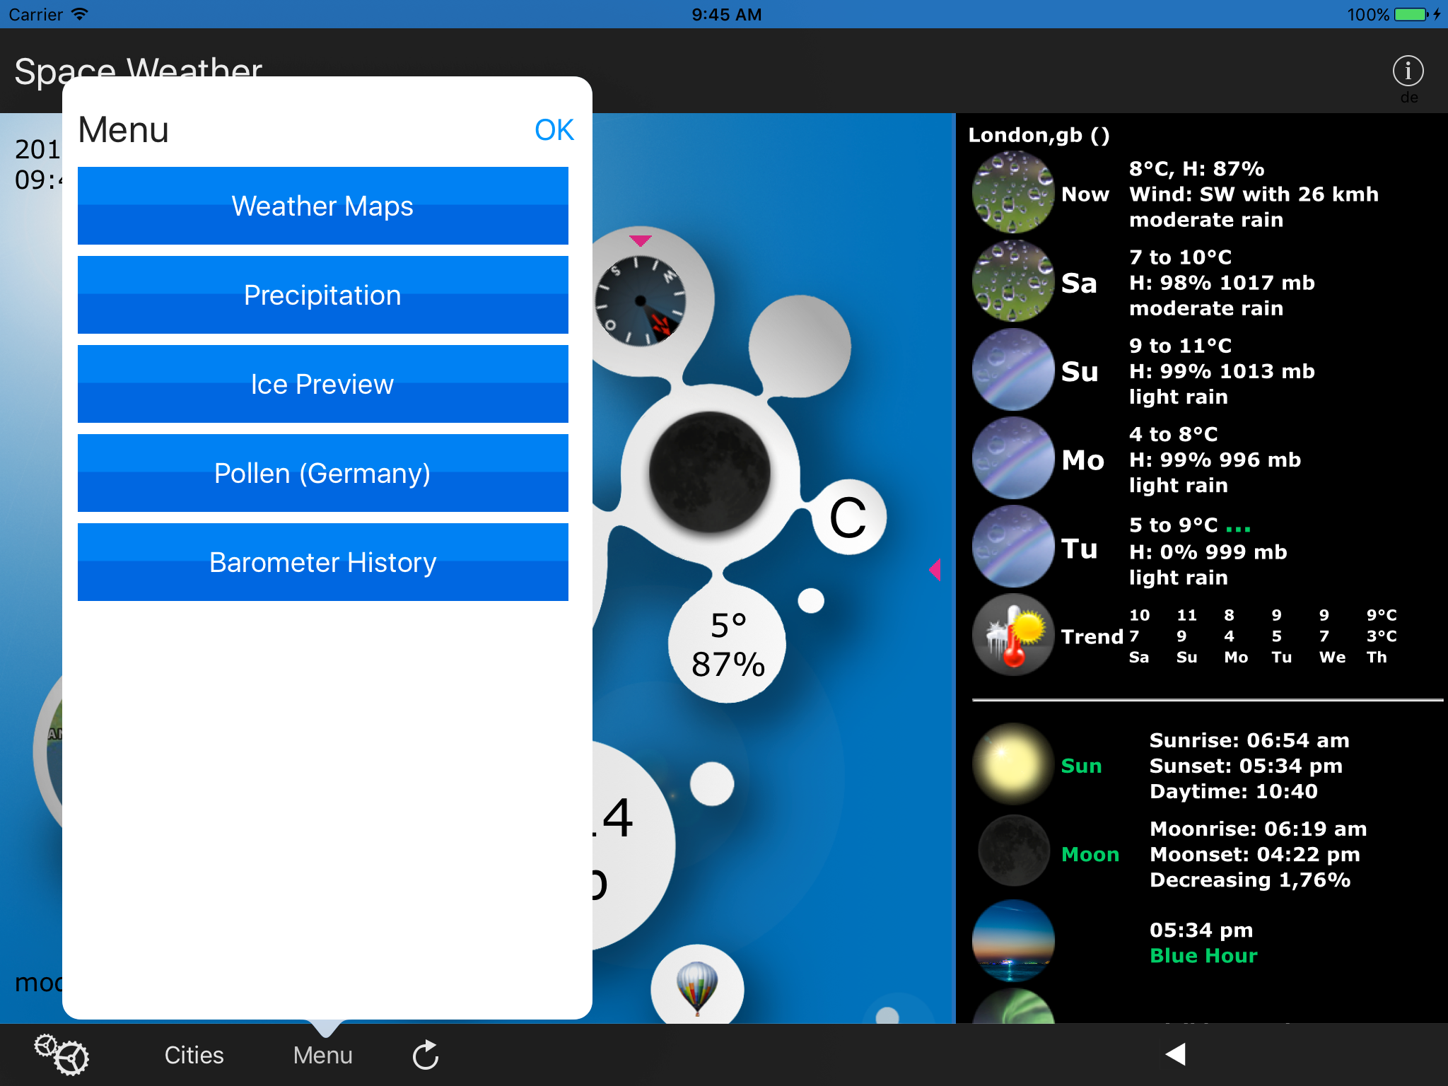The image size is (1448, 1086).
Task: Open the Cities list button
Action: [x=194, y=1054]
